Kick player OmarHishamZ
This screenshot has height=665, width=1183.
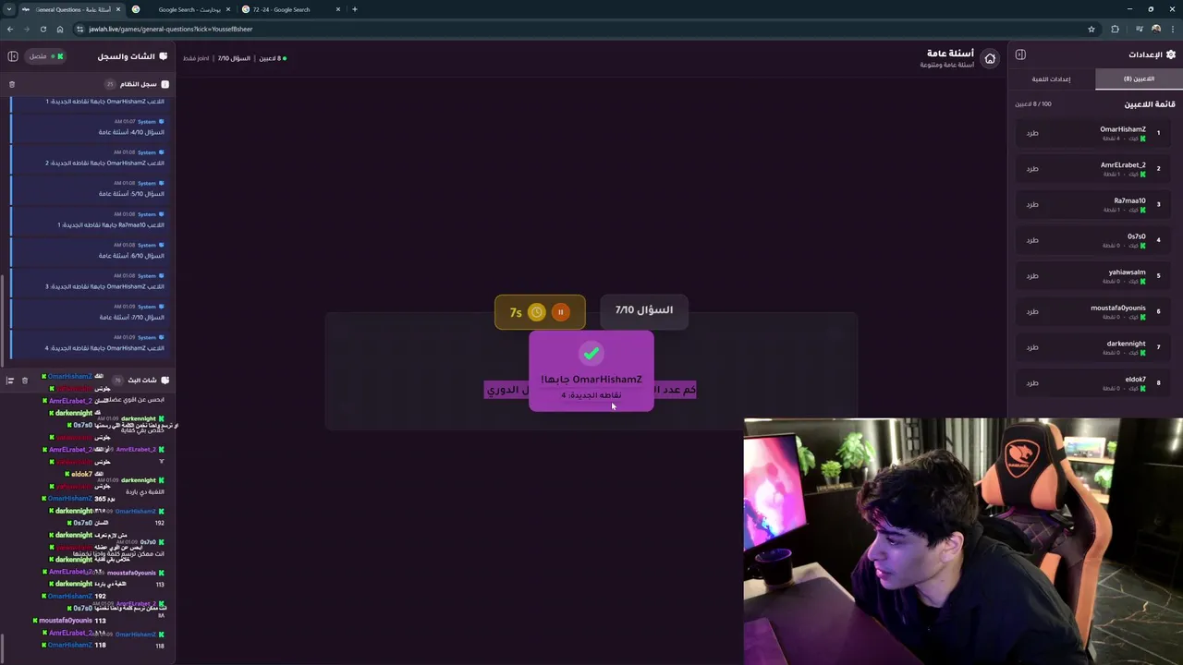click(1032, 133)
